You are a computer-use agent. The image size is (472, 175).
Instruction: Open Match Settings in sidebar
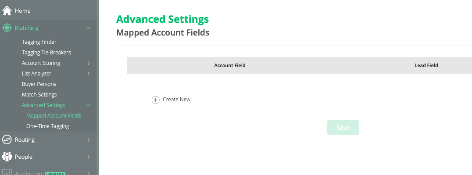click(x=39, y=95)
